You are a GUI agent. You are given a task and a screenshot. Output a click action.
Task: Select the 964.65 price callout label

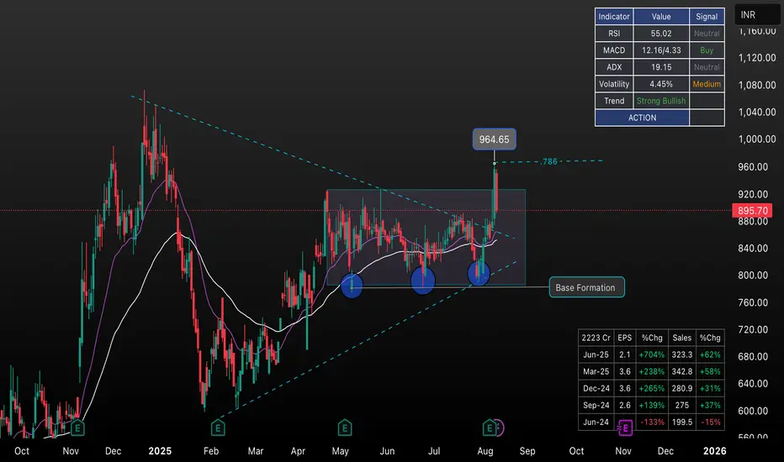[494, 139]
